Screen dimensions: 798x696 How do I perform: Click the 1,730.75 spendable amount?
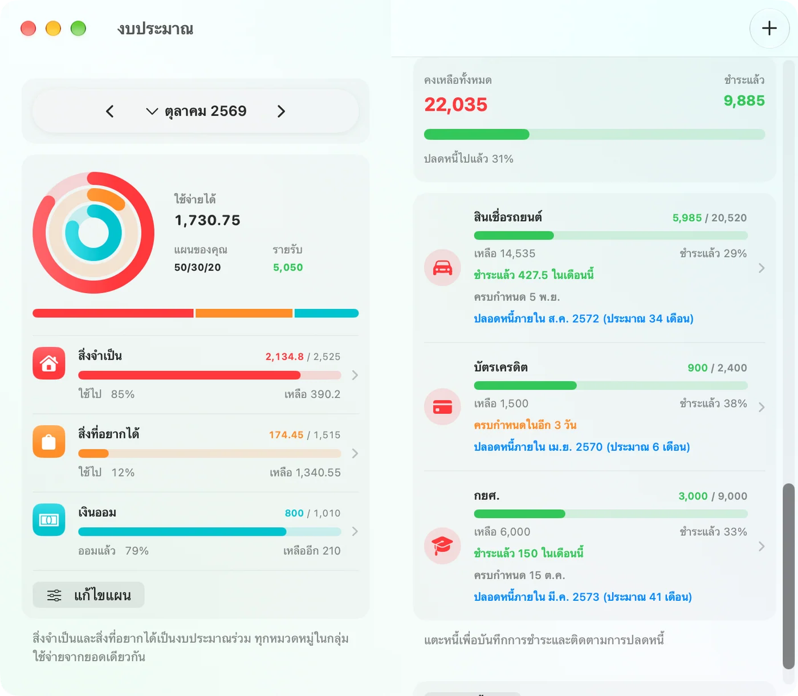[x=207, y=220]
